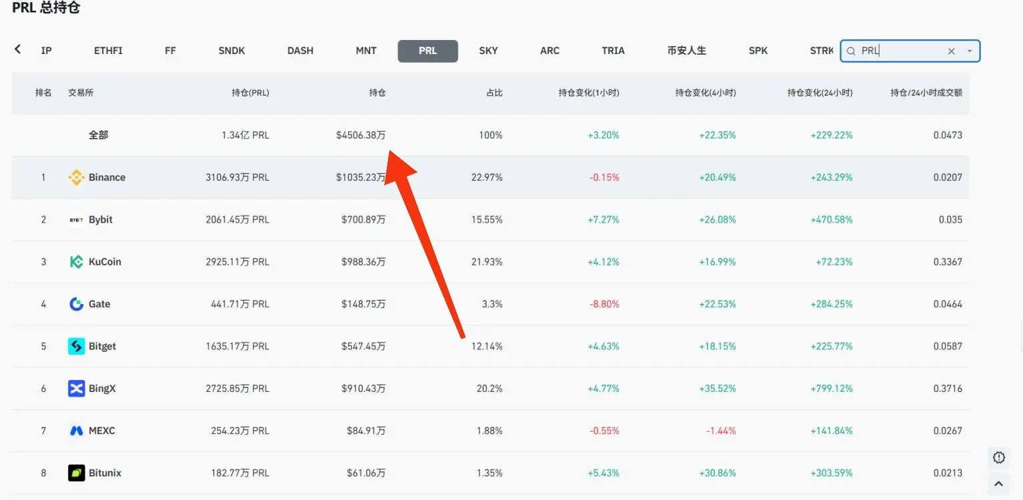This screenshot has height=500, width=1023.
Task: Click MEXC's -1.44% four-hour change
Action: coord(721,431)
